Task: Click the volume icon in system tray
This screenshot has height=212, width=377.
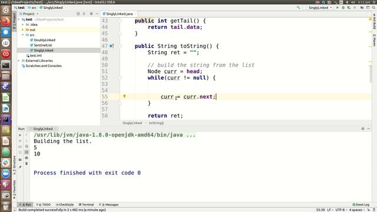Action: click(x=353, y=2)
